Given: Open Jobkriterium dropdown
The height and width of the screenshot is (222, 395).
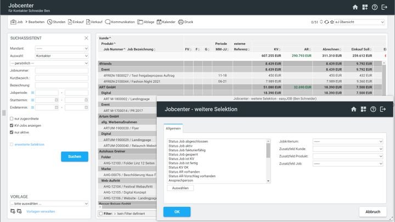Looking at the screenshot, I should [x=348, y=141].
